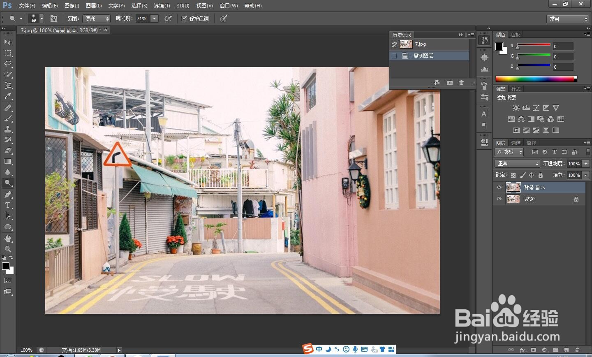Open the 常用 workspace dropdown
This screenshot has width=592, height=357.
[x=568, y=19]
